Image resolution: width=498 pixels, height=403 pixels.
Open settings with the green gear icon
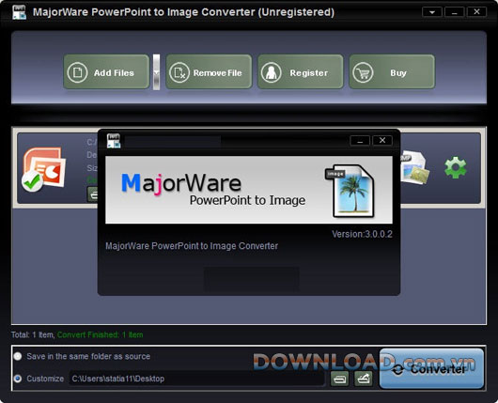click(x=456, y=167)
